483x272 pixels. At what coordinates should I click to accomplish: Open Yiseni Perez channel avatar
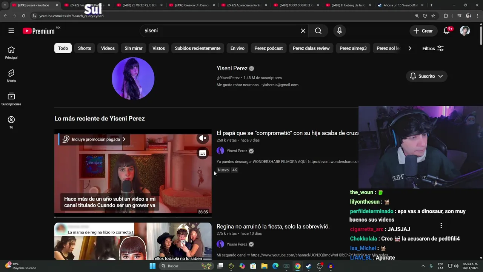(x=133, y=79)
